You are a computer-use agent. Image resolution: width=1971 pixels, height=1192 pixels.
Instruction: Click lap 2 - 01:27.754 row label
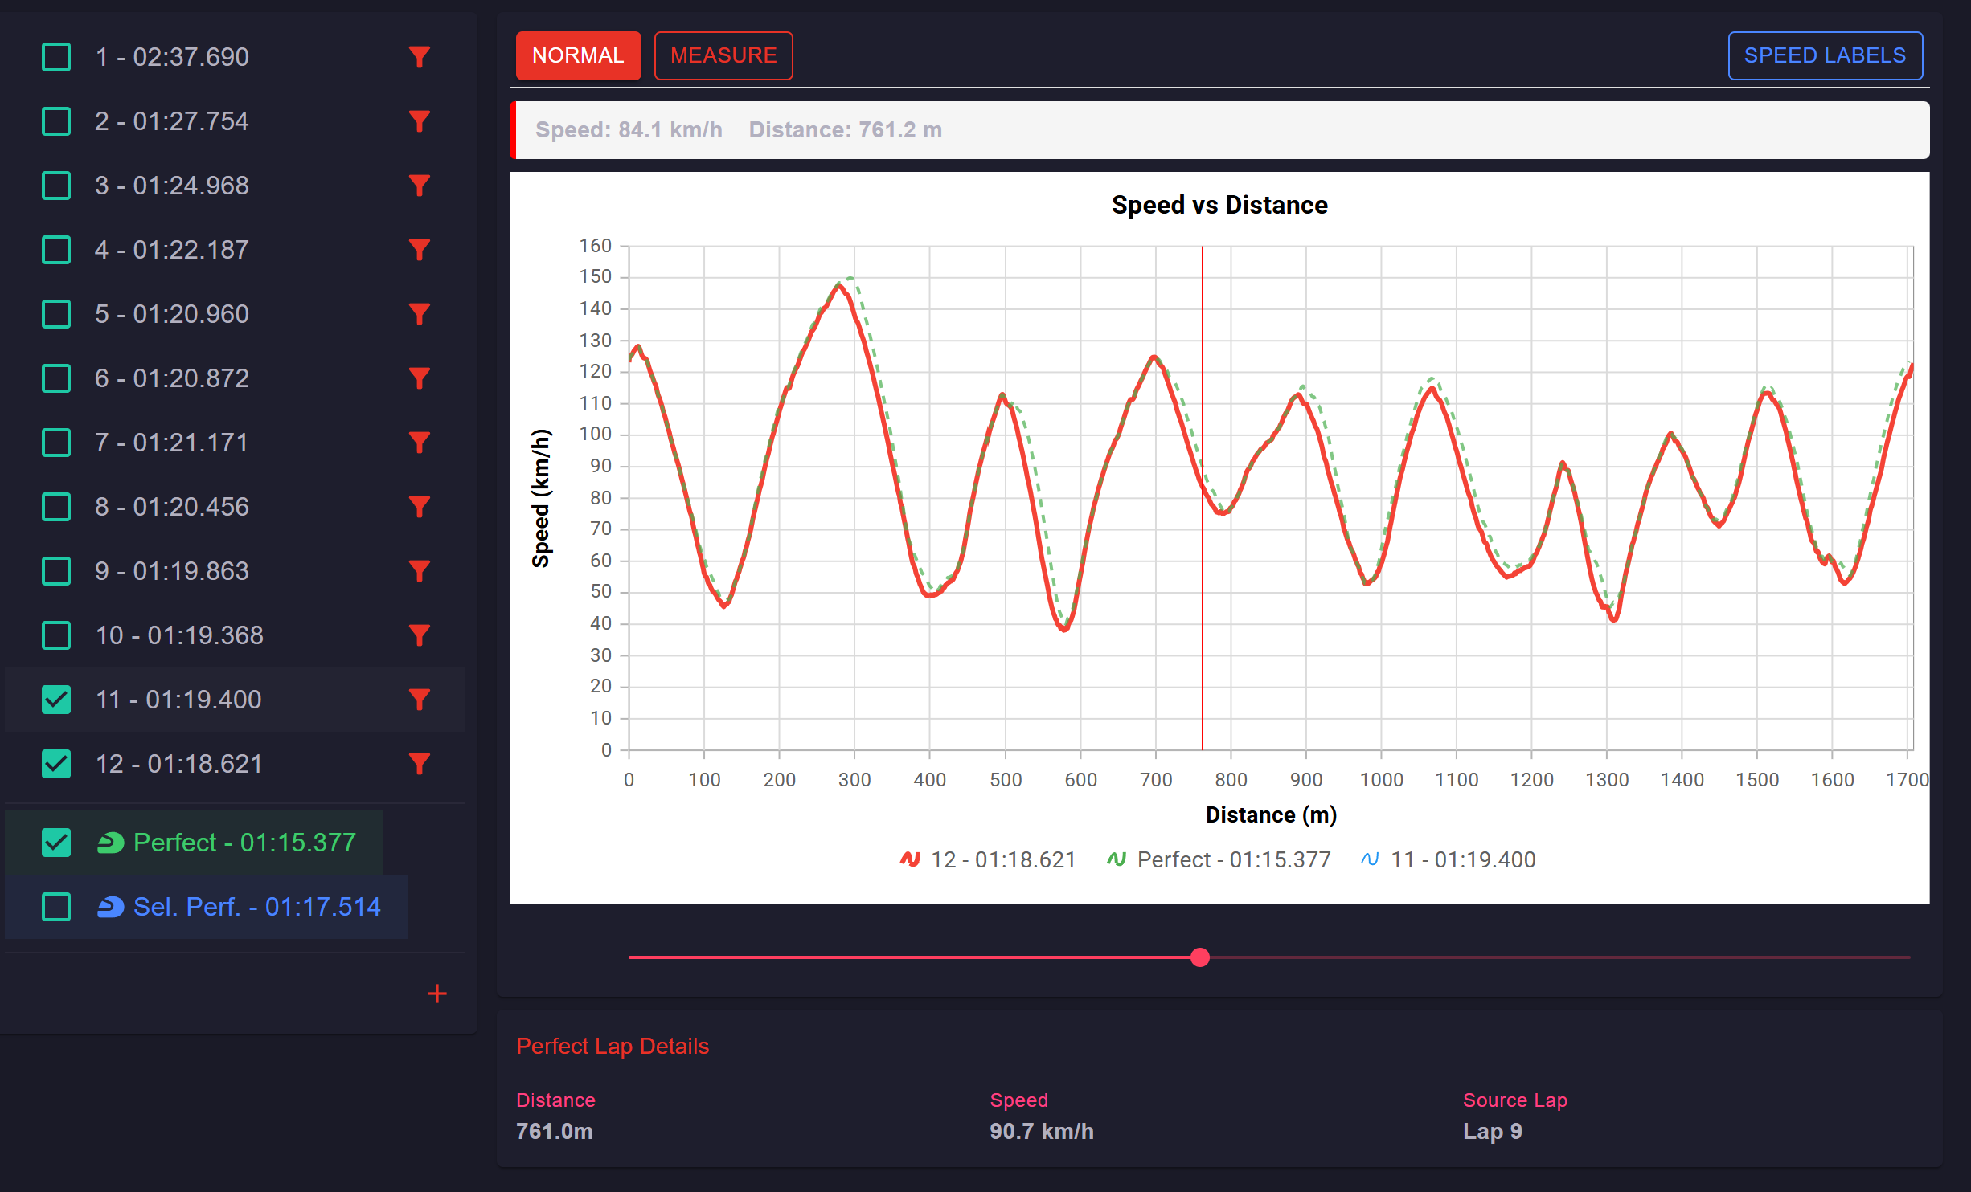click(x=171, y=121)
